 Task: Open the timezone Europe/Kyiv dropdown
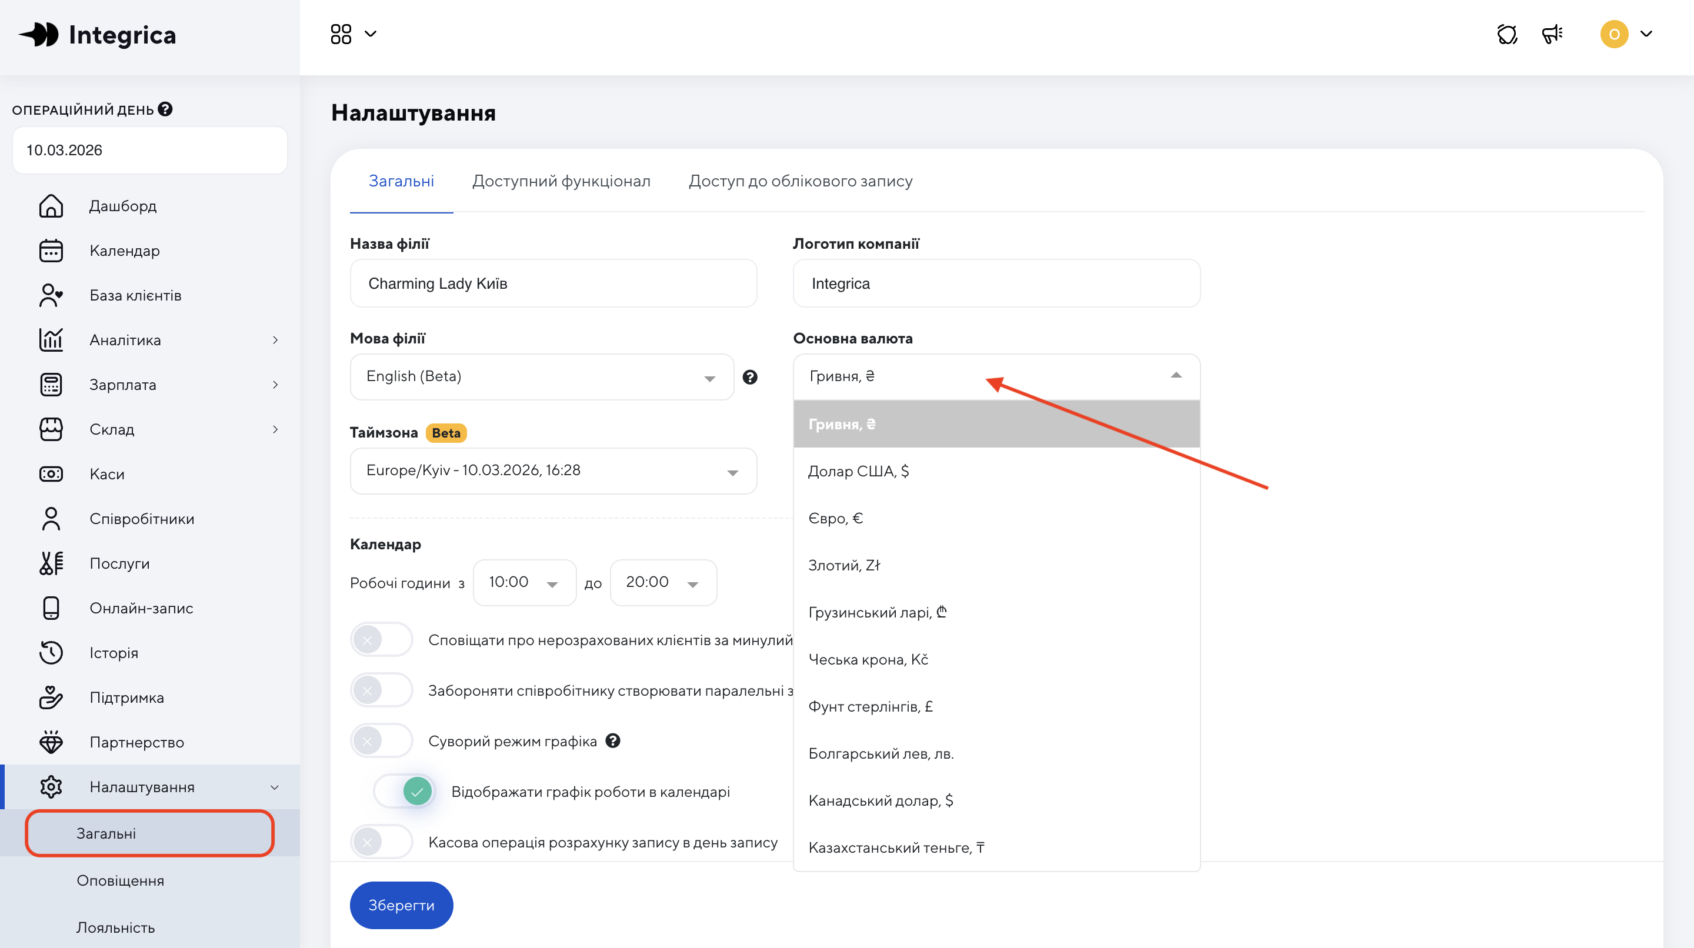pos(552,470)
